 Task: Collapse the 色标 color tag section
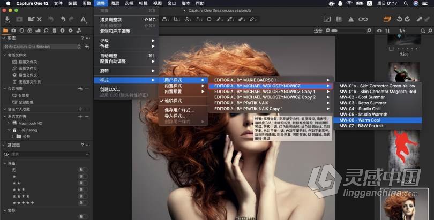(x=5, y=210)
